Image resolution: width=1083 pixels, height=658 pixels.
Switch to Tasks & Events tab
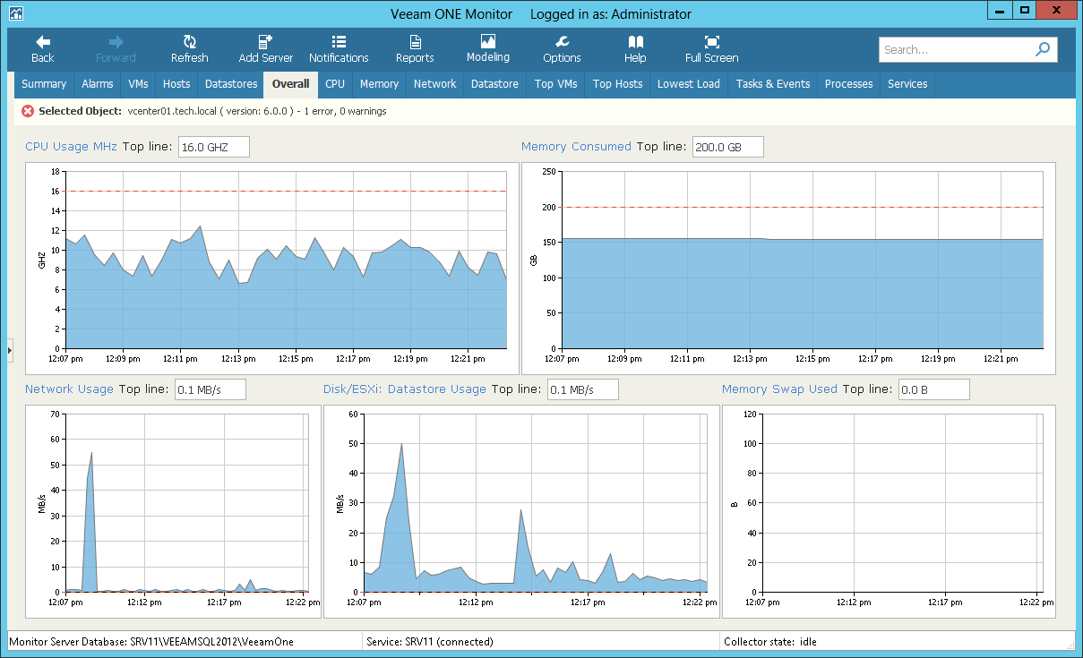(x=772, y=84)
